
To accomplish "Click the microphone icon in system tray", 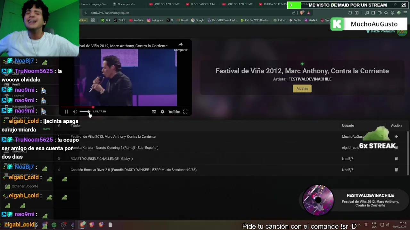I will coord(366,225).
